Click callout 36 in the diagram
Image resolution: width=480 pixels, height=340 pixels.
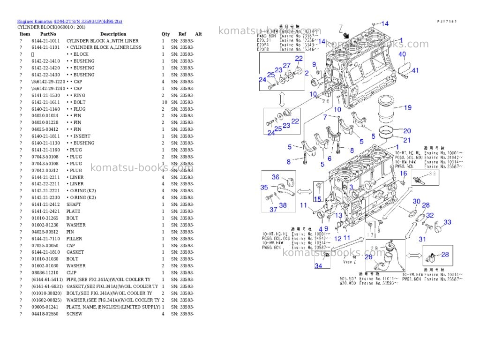coord(276,177)
